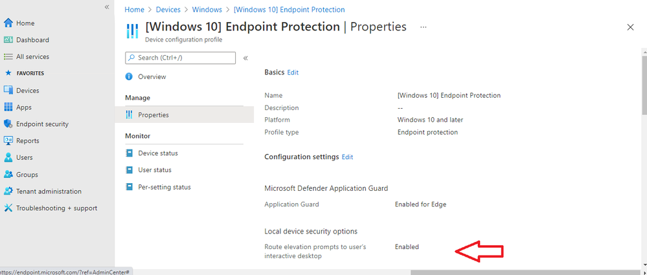Select the Tenant administration icon

pyautogui.click(x=8, y=192)
